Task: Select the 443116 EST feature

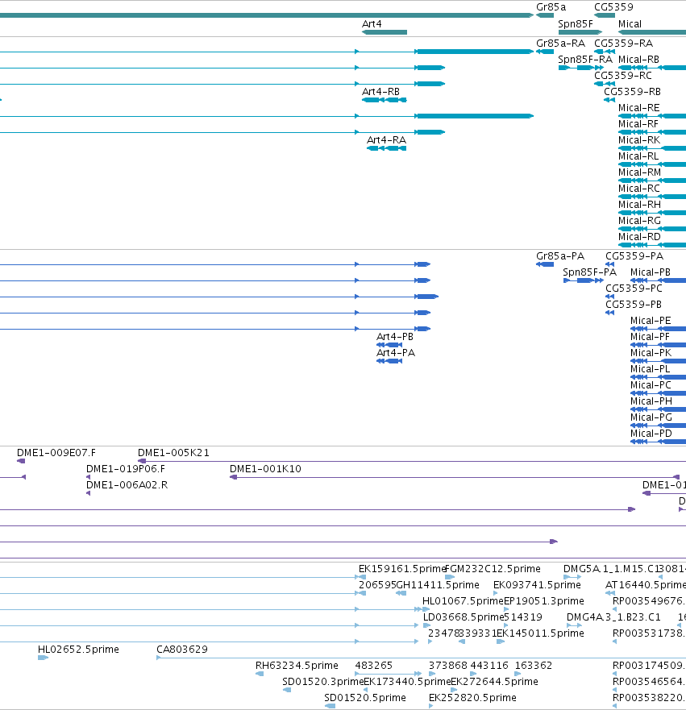Action: [473, 674]
